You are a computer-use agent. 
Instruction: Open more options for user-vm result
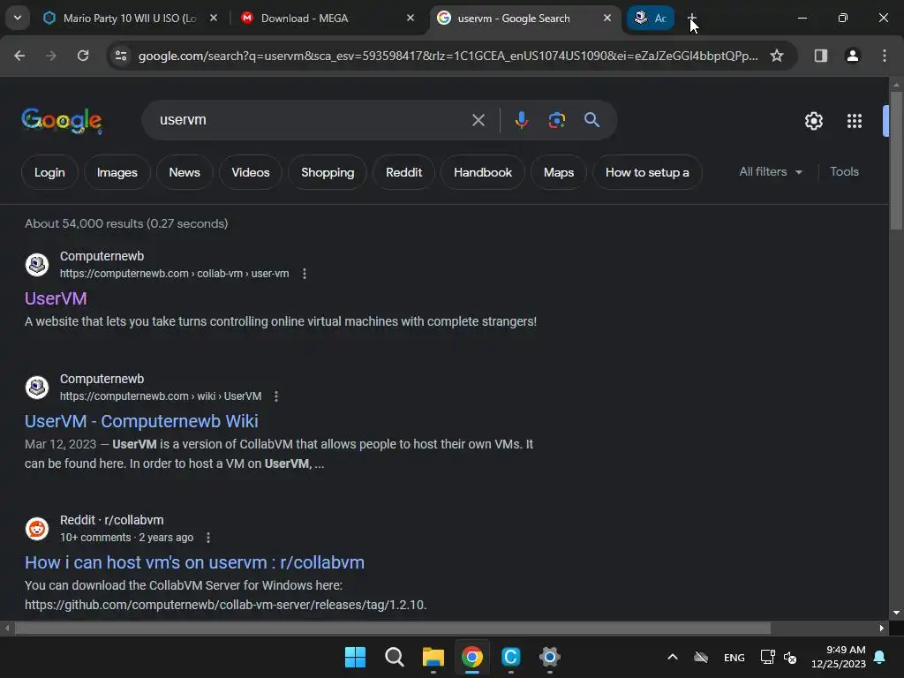point(305,274)
